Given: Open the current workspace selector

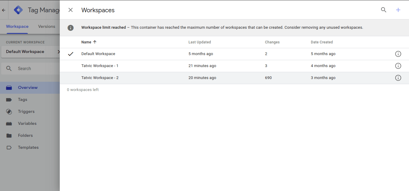Looking at the screenshot, I should (31, 52).
